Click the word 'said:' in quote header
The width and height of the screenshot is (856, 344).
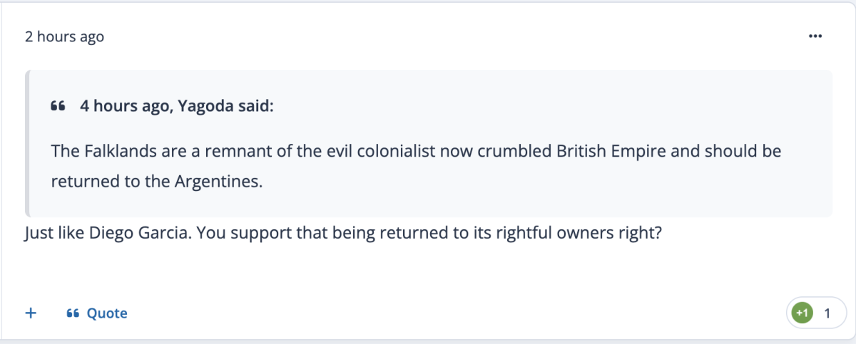pos(256,106)
